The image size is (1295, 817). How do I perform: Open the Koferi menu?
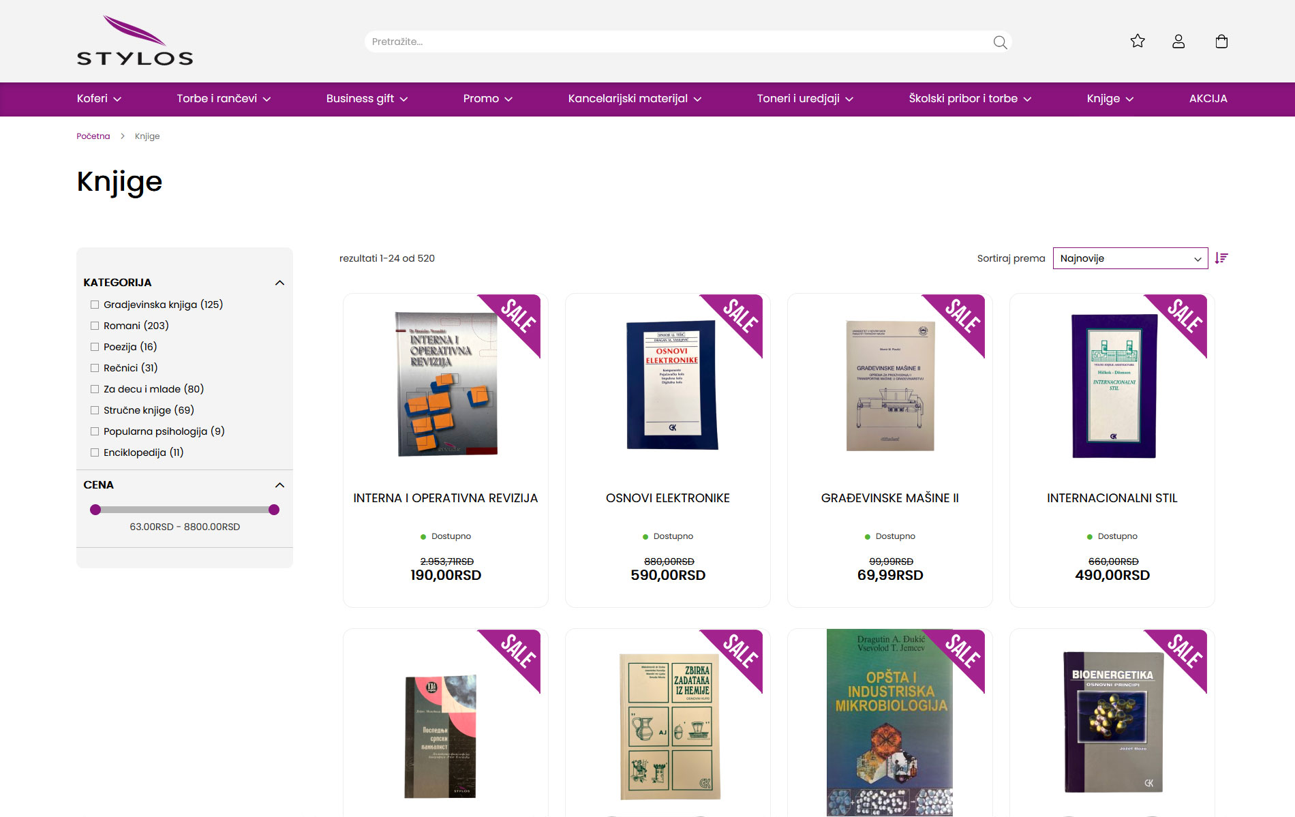click(99, 99)
